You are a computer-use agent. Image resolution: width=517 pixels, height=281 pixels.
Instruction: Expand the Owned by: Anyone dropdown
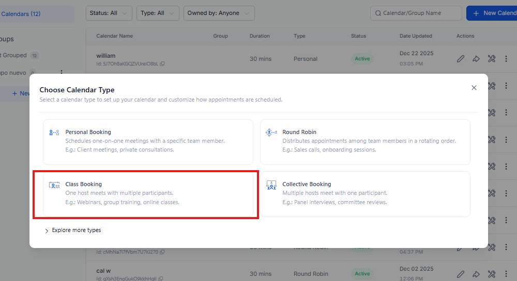(x=219, y=13)
